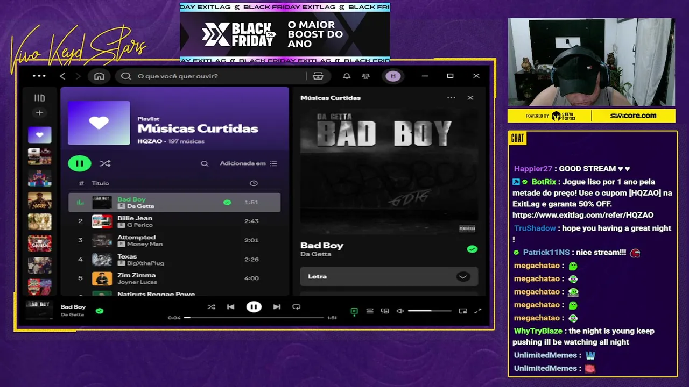Image resolution: width=689 pixels, height=387 pixels.
Task: Expand the Letra lyrics section
Action: coord(389,276)
